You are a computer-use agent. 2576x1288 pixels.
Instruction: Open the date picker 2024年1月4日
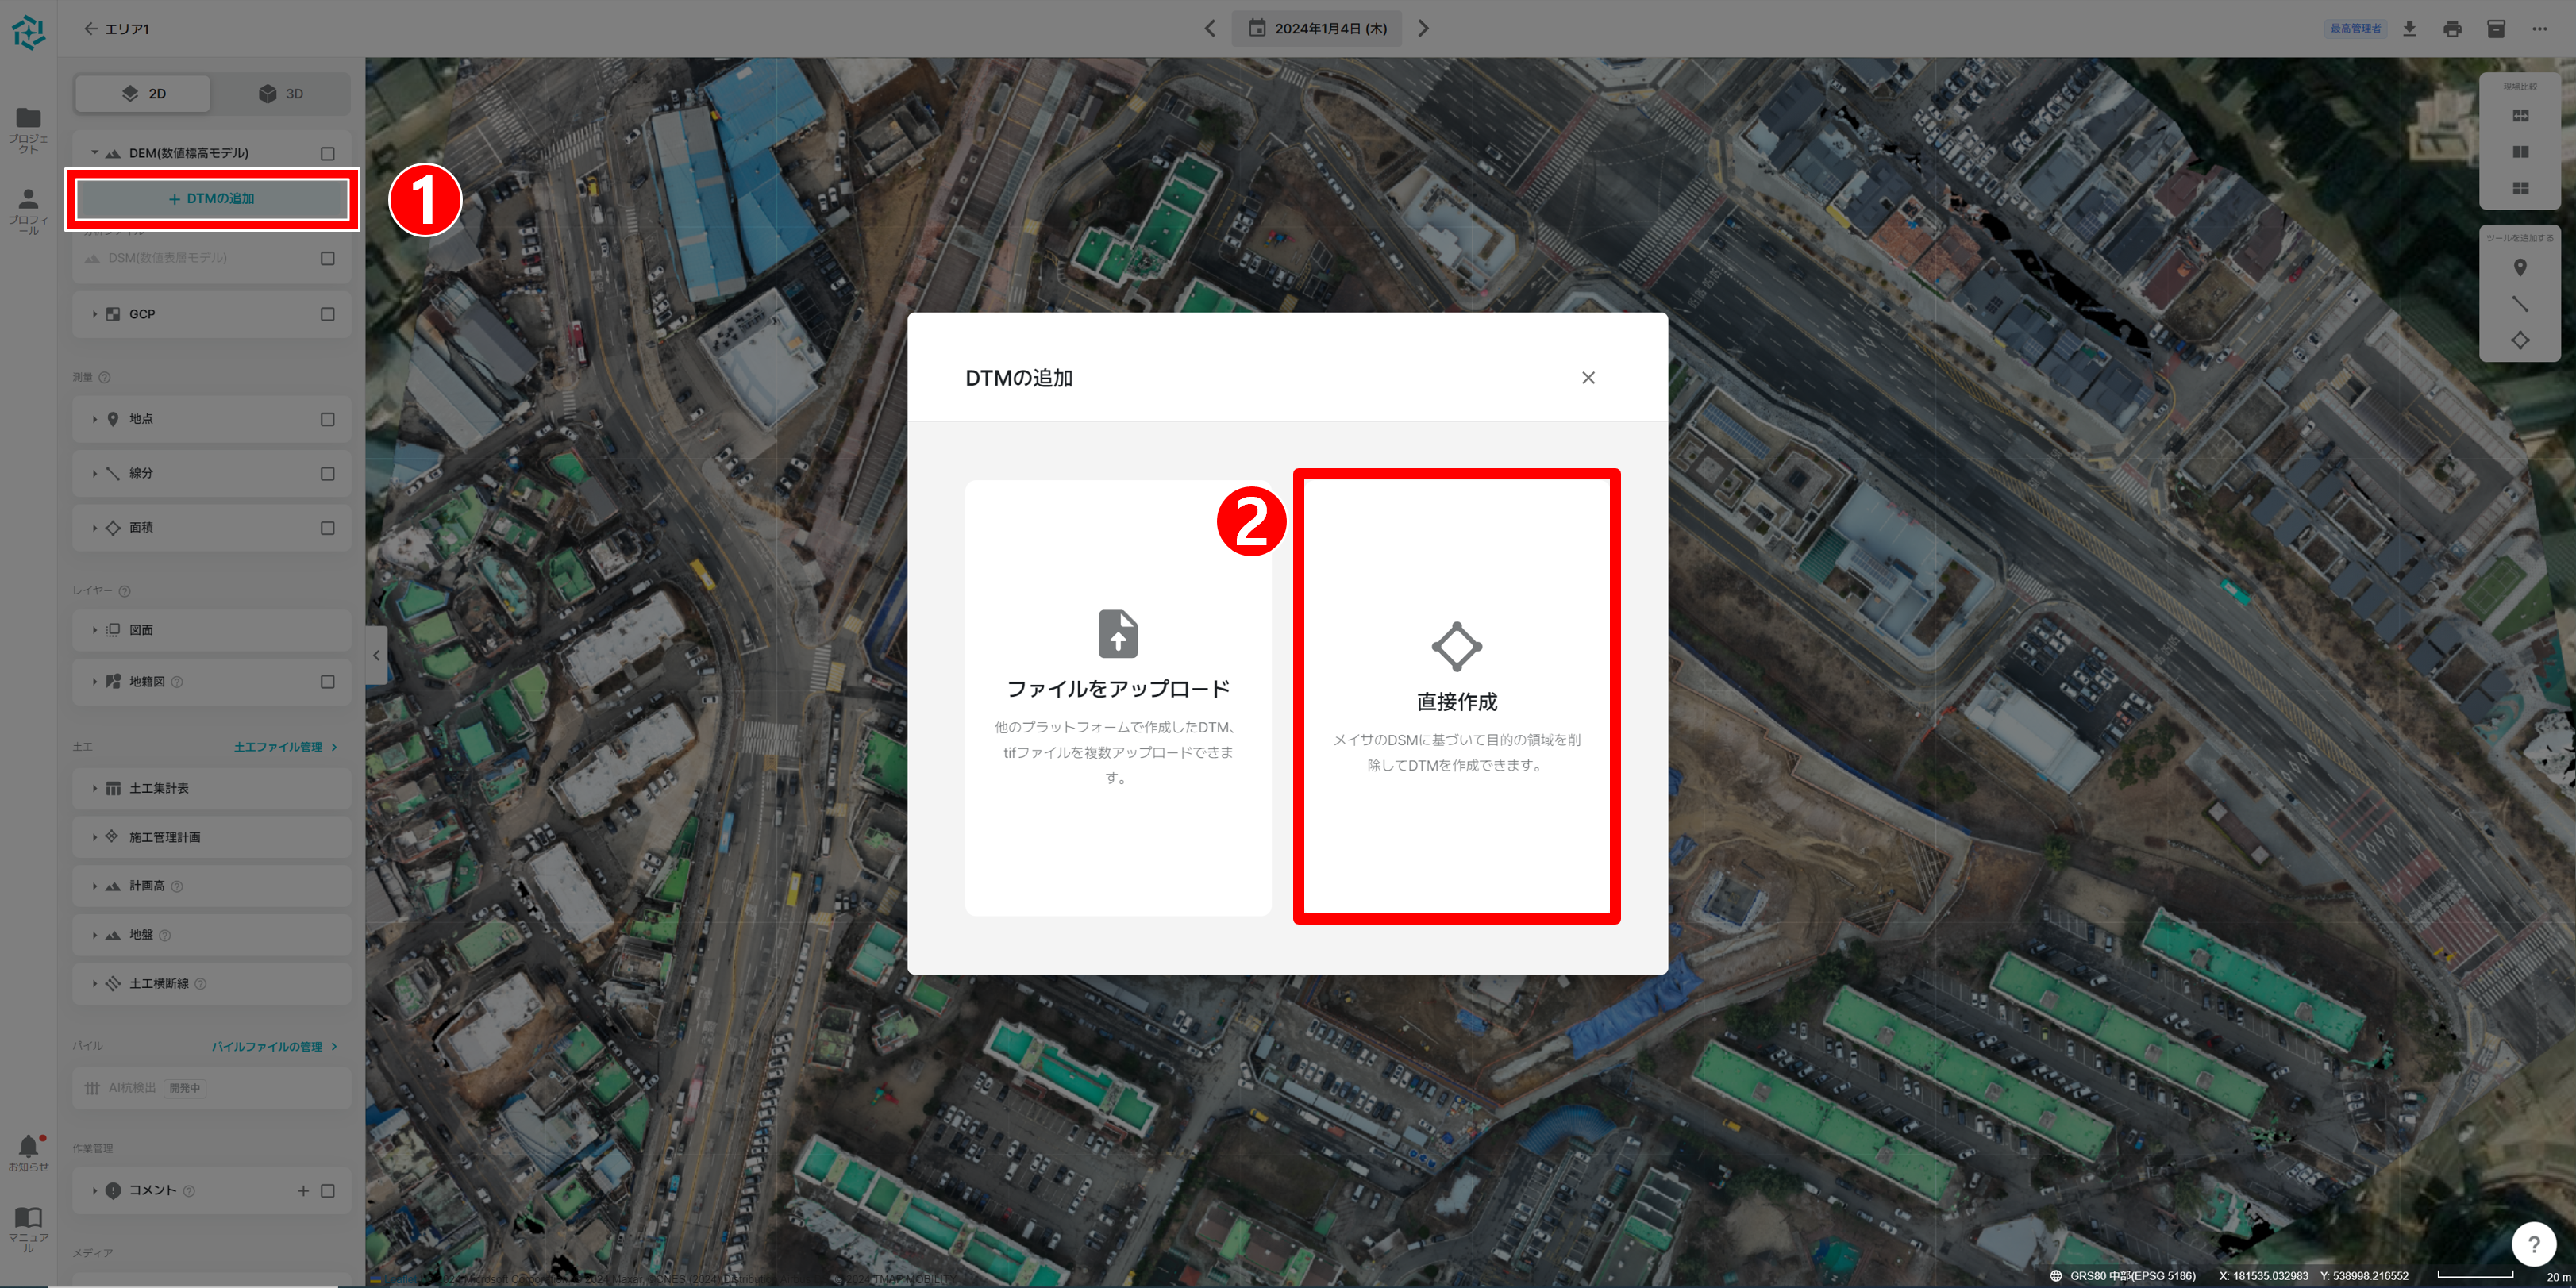pyautogui.click(x=1316, y=29)
